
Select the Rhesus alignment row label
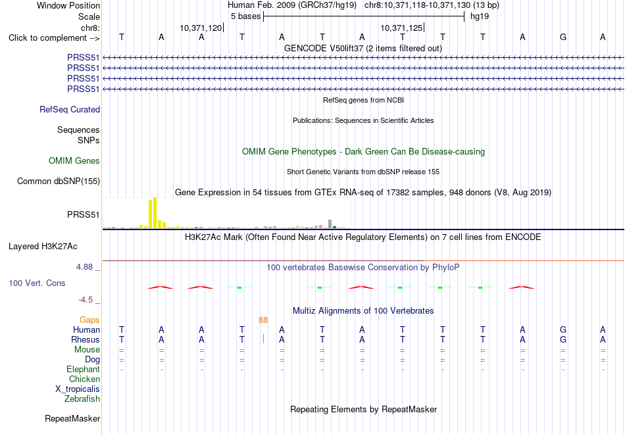pyautogui.click(x=86, y=339)
